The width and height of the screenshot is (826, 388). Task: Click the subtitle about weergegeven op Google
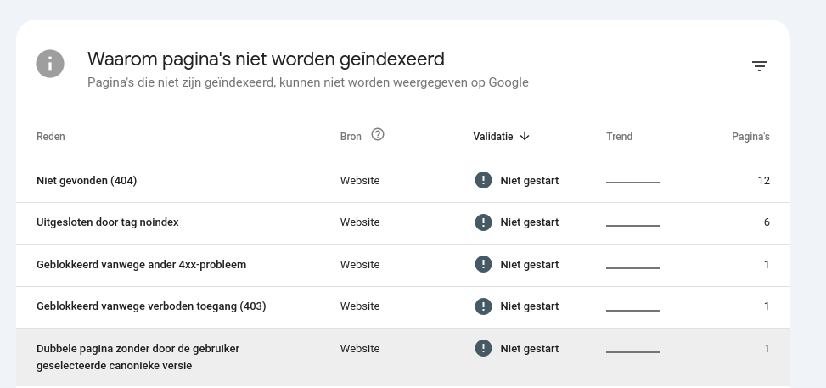click(x=308, y=82)
